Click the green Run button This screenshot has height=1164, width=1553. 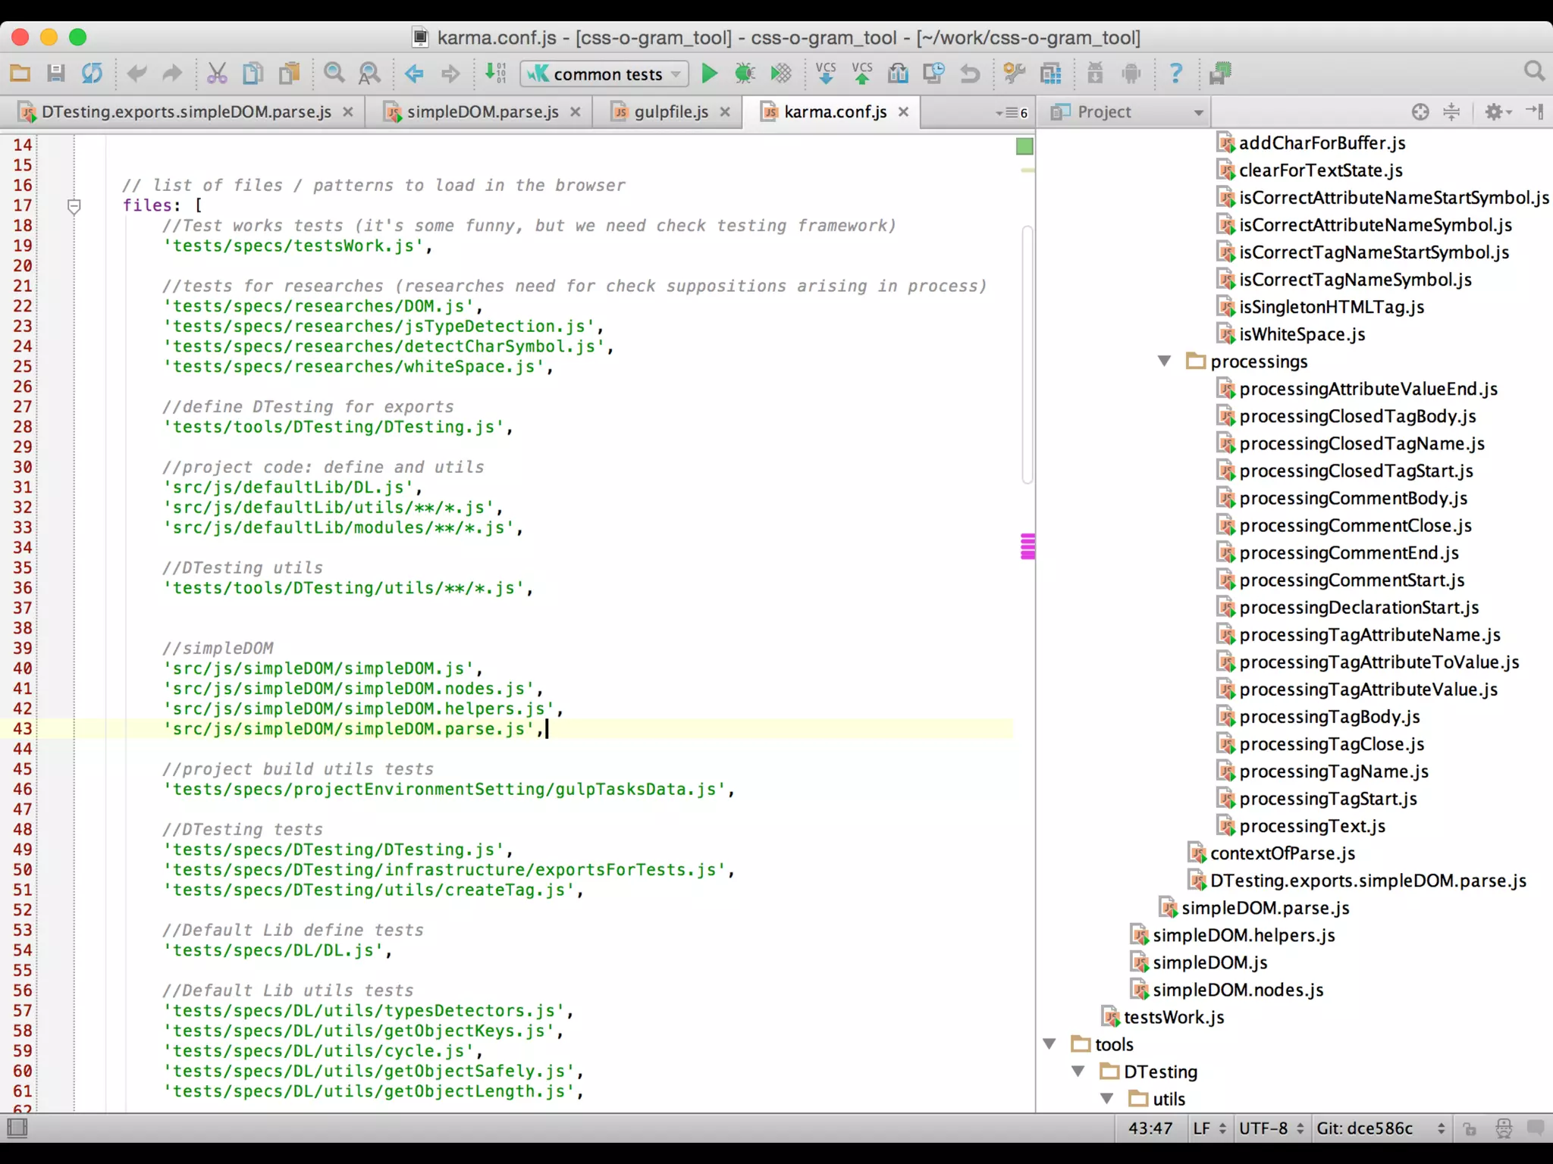(709, 74)
